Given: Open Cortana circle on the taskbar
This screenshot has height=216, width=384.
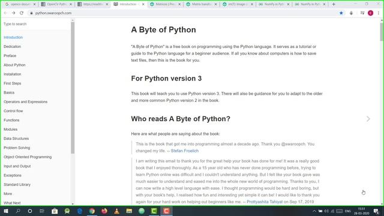Looking at the screenshot, I should pyautogui.click(x=30, y=211).
